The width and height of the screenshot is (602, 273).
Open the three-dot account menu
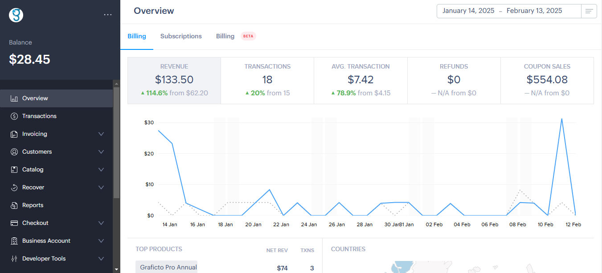coord(108,15)
